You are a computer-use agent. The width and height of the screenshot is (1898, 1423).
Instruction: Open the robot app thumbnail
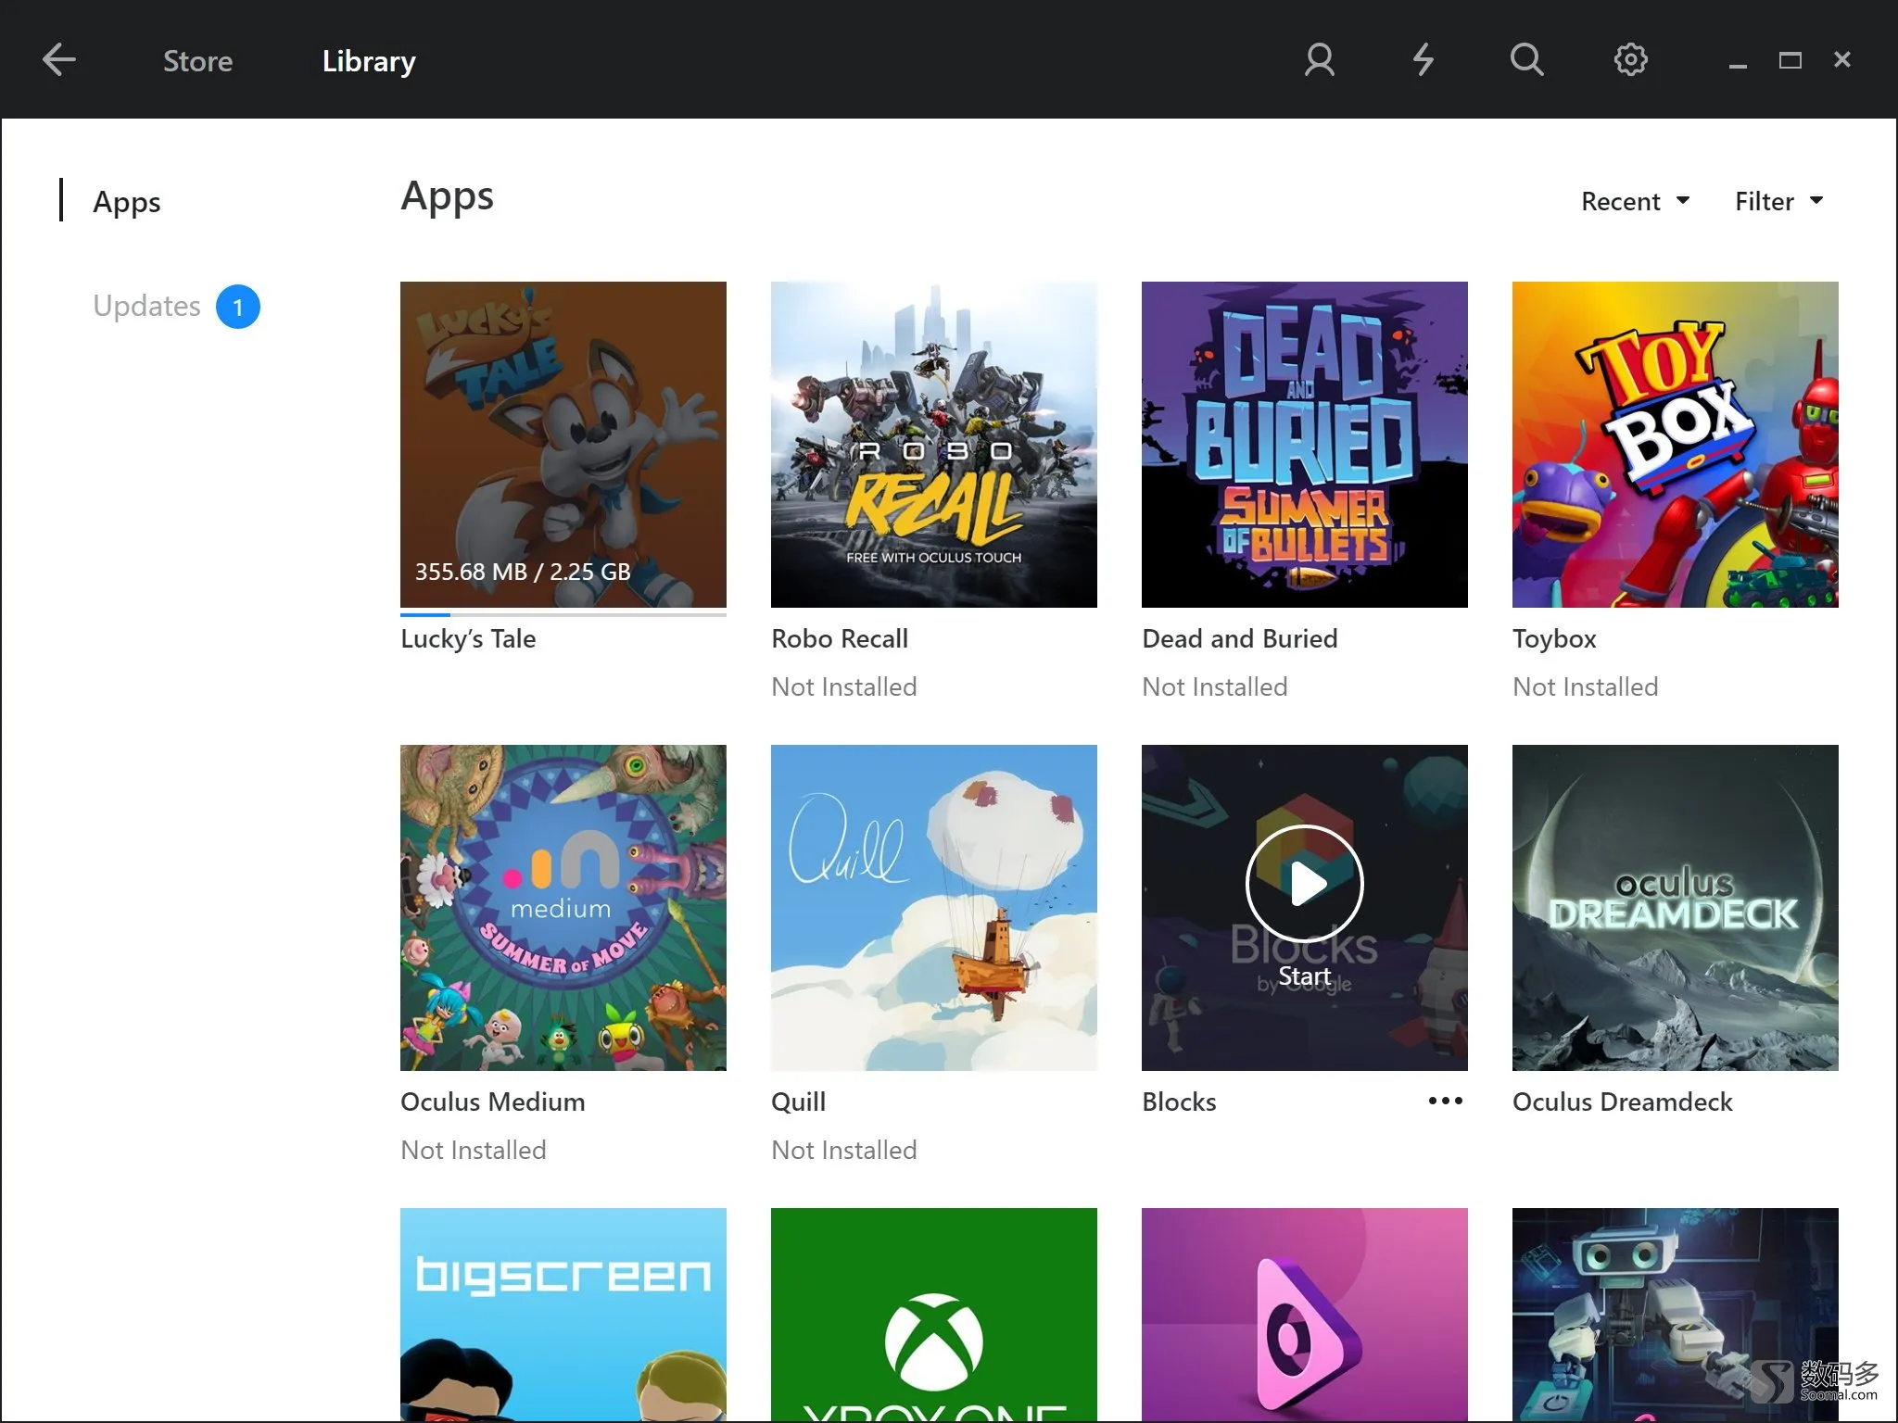click(1676, 1315)
